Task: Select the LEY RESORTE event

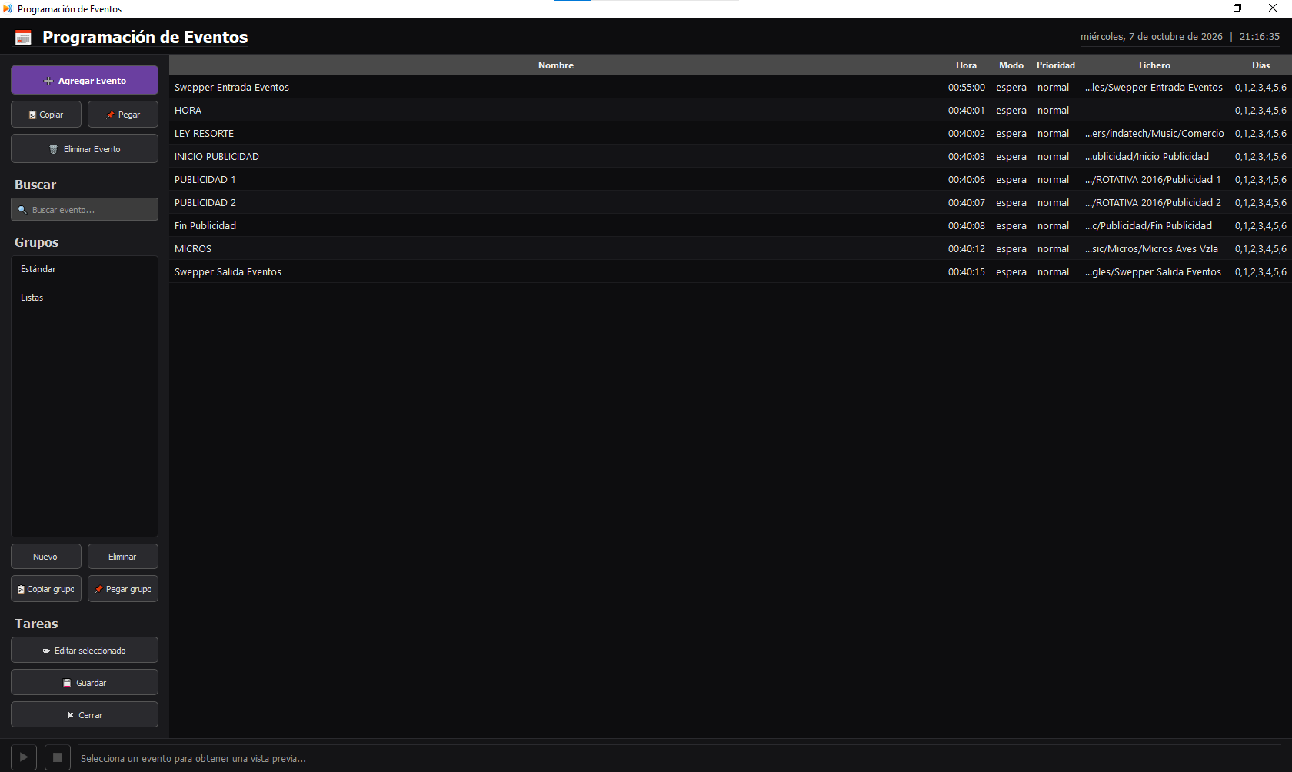Action: 730,133
